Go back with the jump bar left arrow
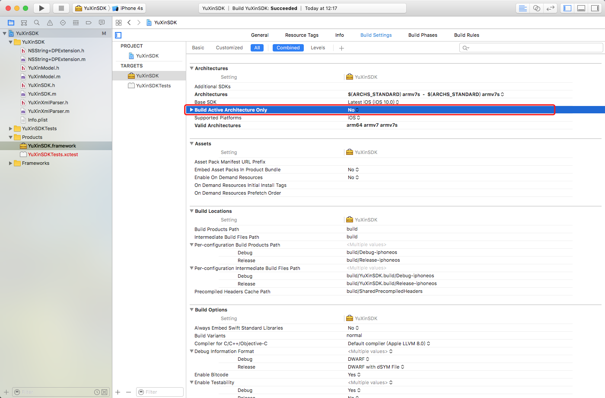This screenshot has width=605, height=398. pos(129,22)
